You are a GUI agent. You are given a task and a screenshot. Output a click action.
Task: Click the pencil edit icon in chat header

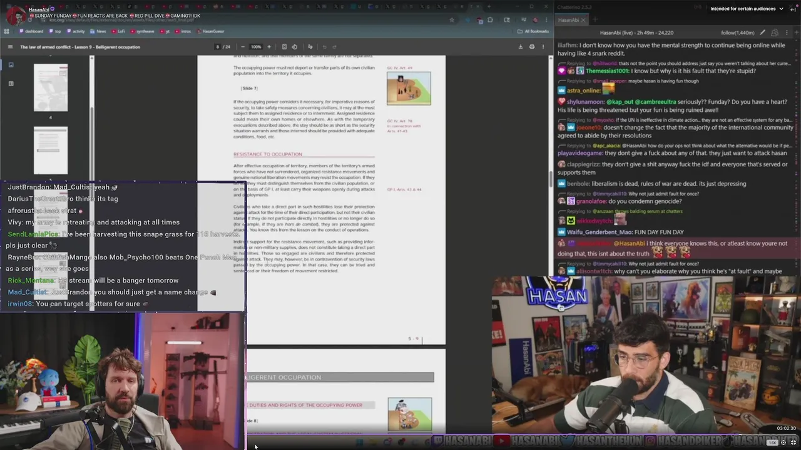click(762, 32)
